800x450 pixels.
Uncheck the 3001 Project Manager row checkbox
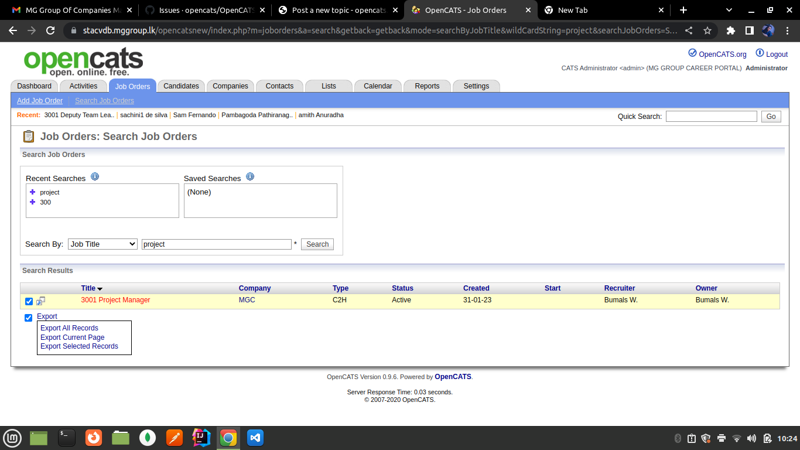29,302
